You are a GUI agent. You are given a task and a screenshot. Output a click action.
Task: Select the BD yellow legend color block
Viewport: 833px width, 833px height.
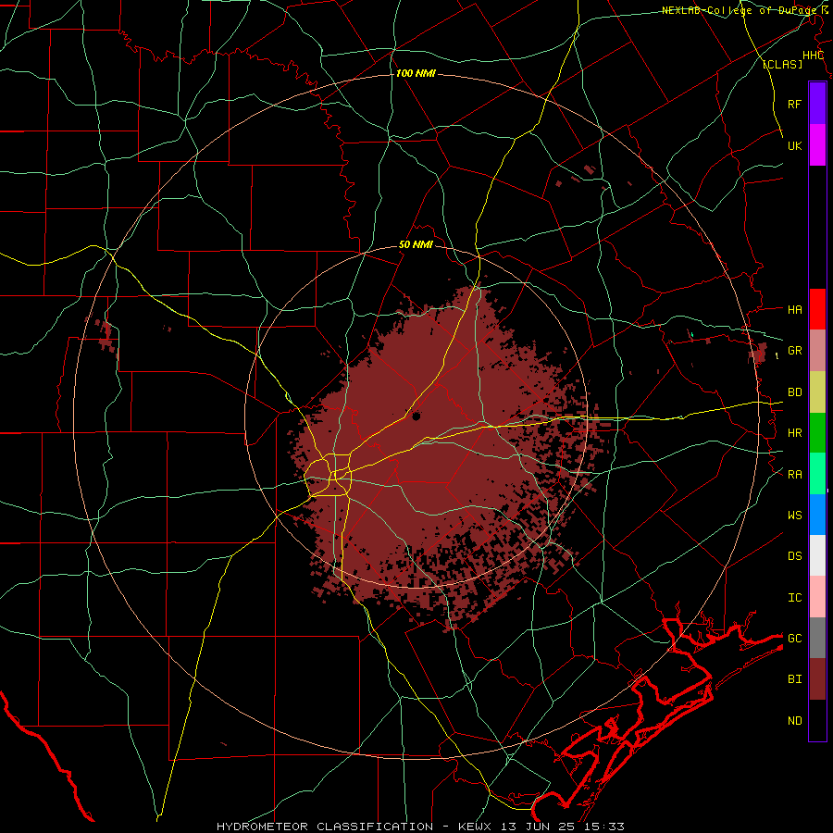pyautogui.click(x=817, y=392)
